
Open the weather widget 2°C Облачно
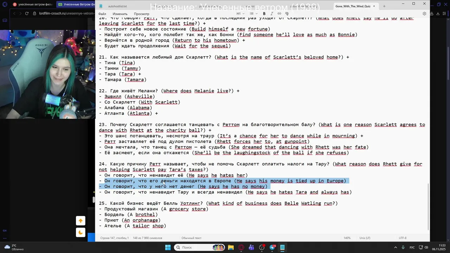14,247
